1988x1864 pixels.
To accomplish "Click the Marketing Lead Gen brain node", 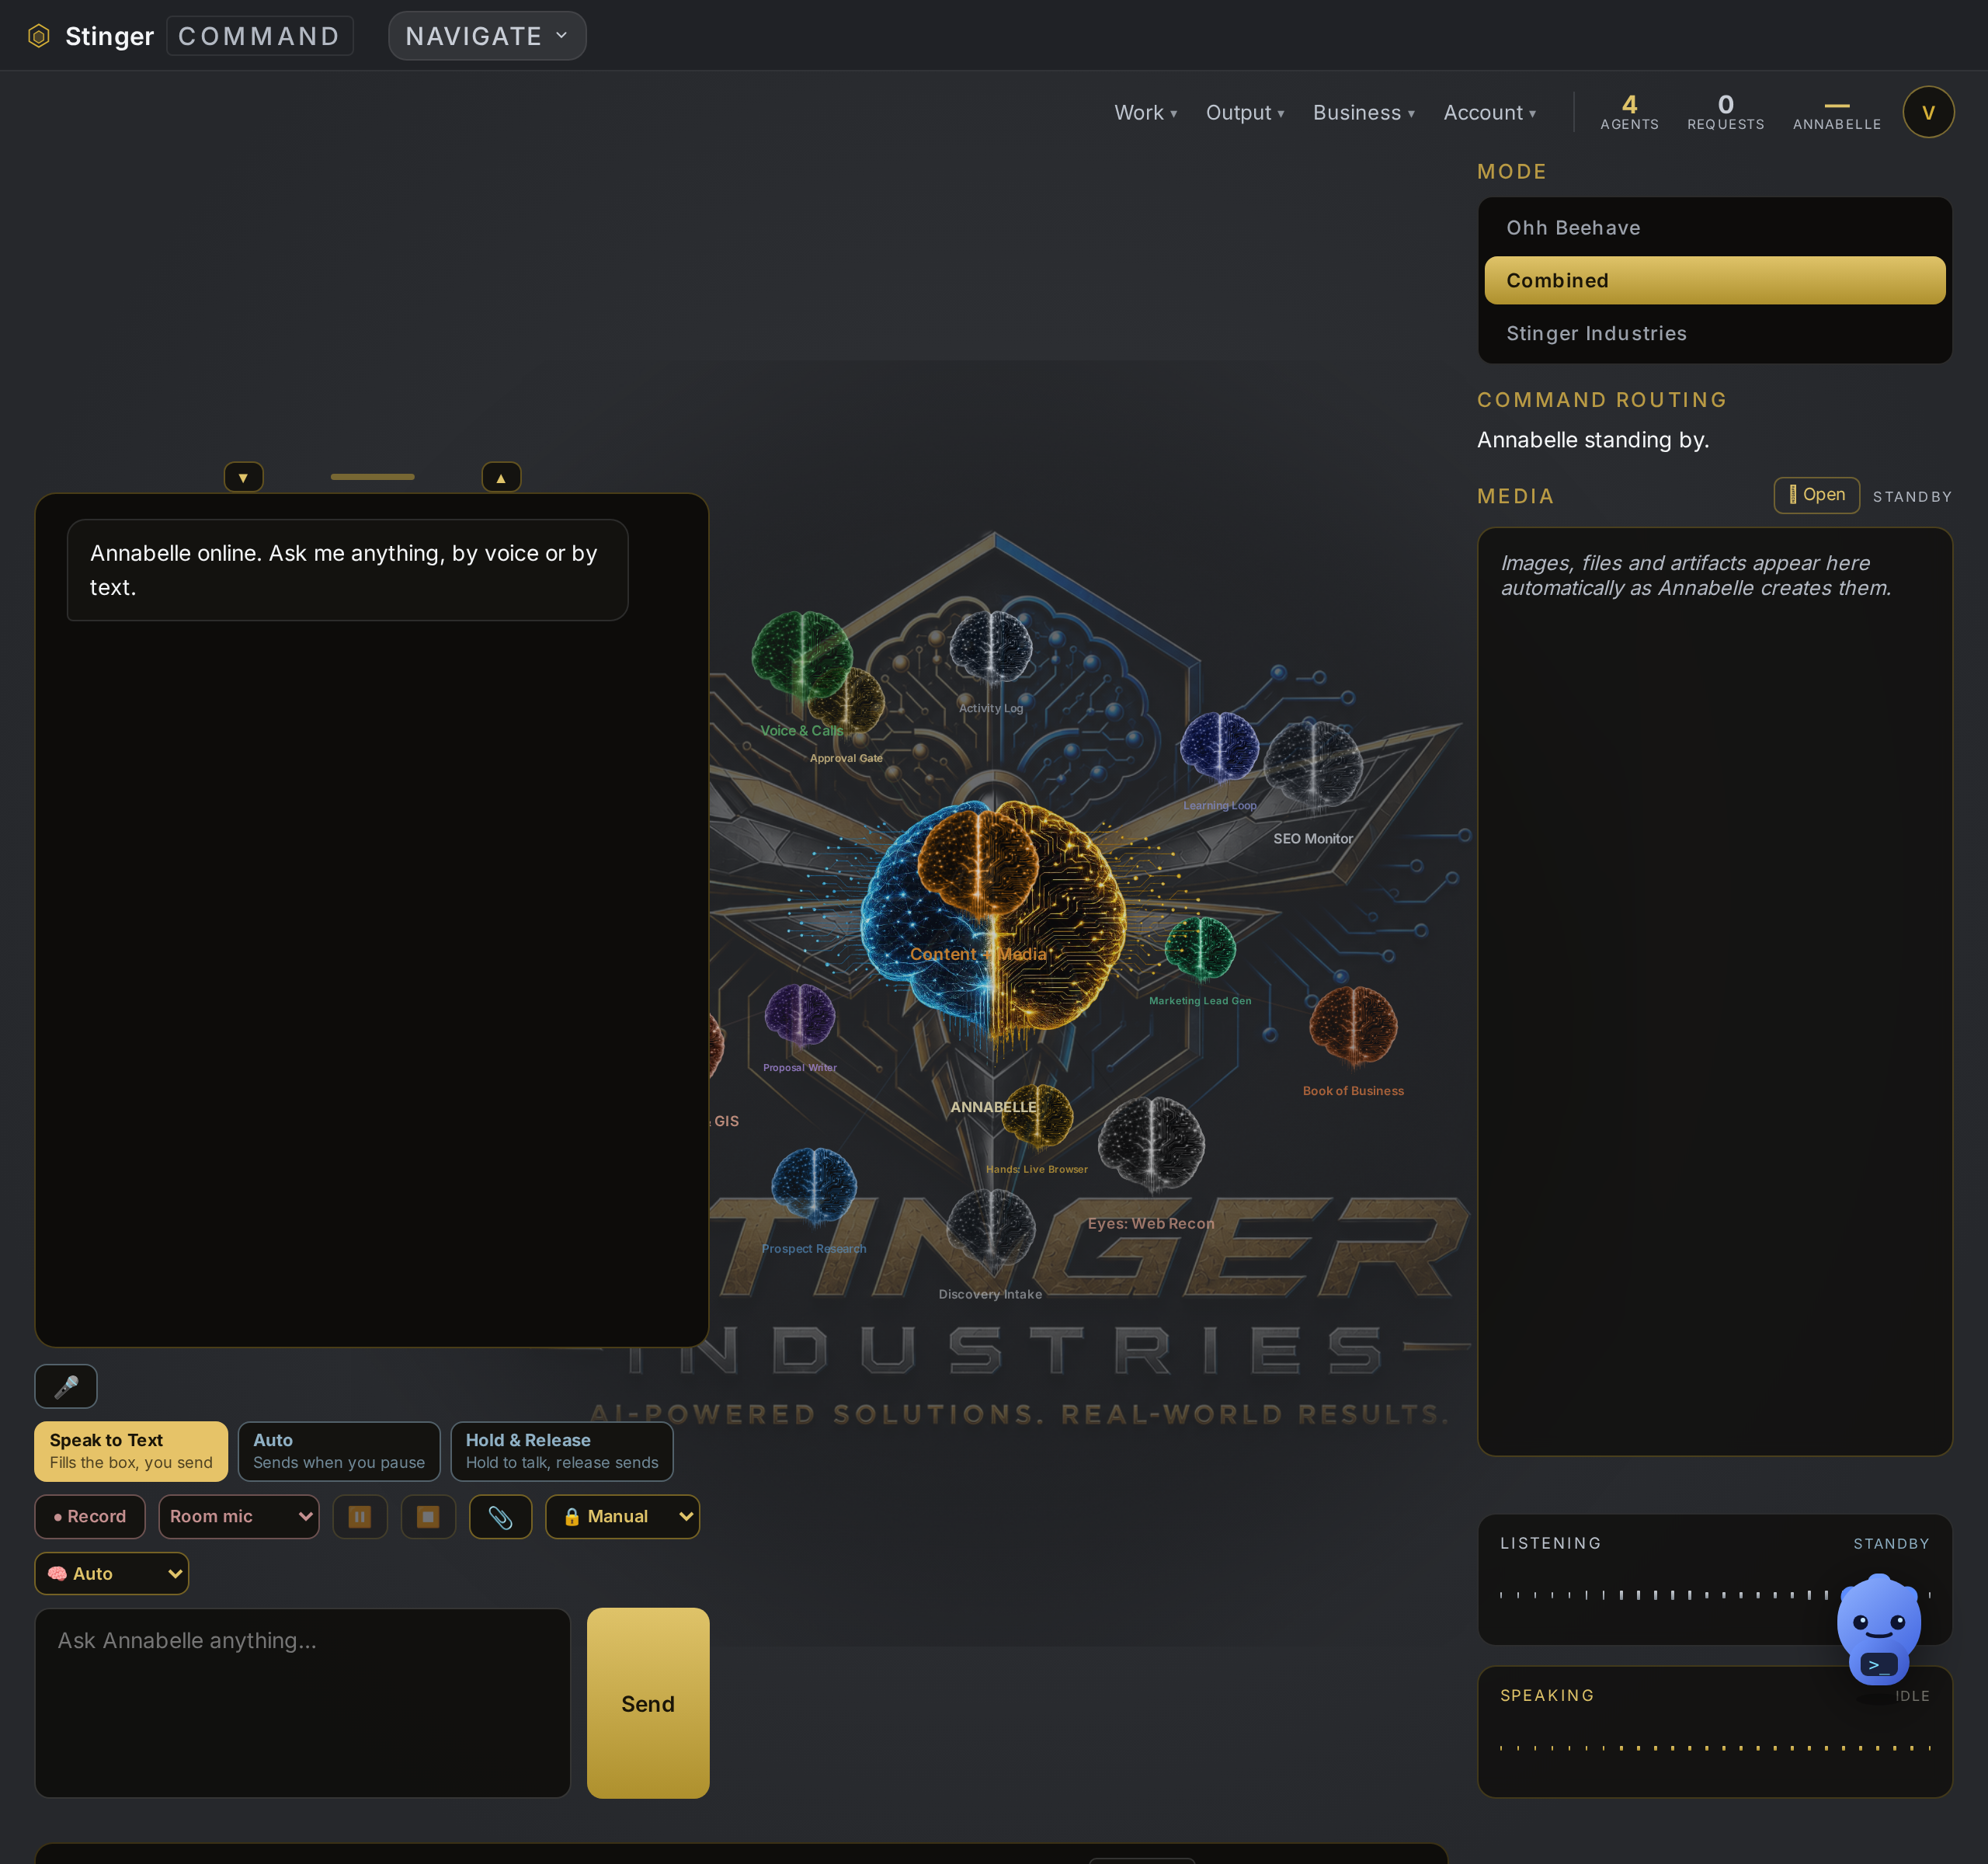I will click(1200, 947).
